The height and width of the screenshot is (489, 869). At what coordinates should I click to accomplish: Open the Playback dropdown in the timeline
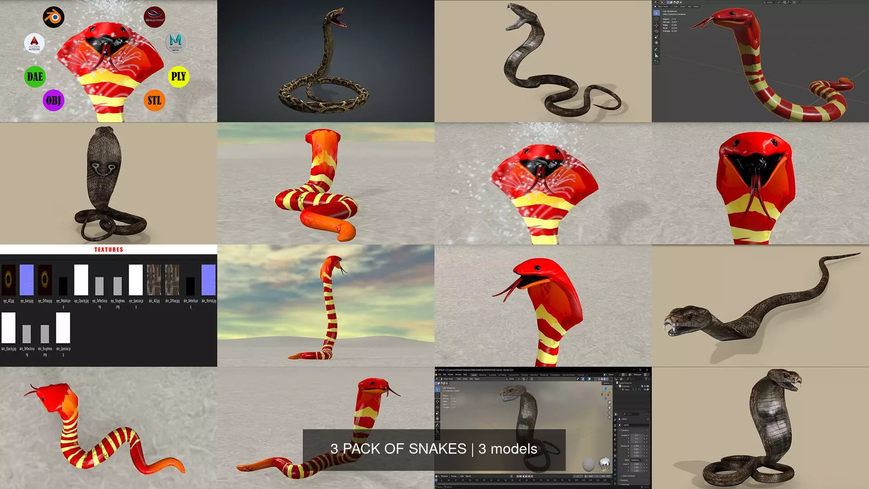coord(444,476)
